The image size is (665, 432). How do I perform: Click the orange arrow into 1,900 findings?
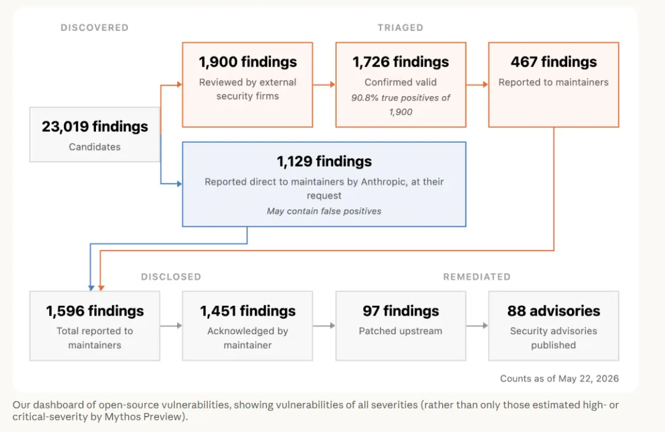tap(171, 84)
